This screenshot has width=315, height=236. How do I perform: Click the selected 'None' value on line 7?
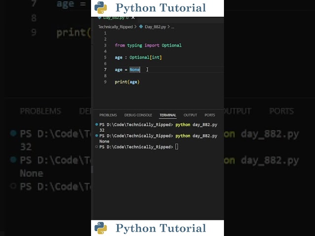[134, 70]
